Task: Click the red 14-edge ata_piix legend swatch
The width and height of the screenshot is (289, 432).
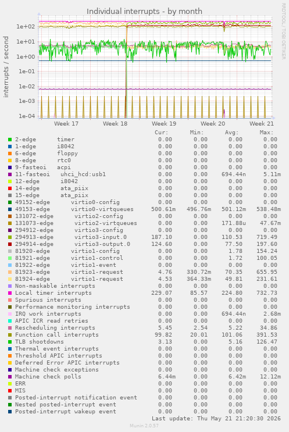Action: coord(10,188)
